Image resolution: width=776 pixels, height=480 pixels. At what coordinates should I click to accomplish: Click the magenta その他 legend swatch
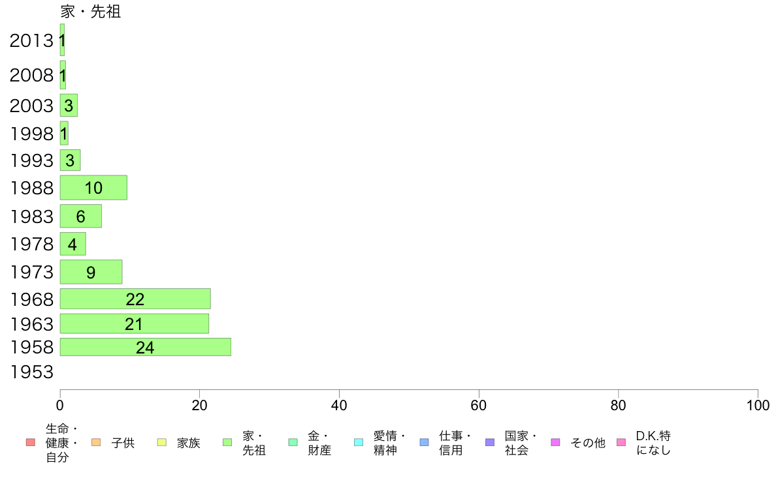555,442
